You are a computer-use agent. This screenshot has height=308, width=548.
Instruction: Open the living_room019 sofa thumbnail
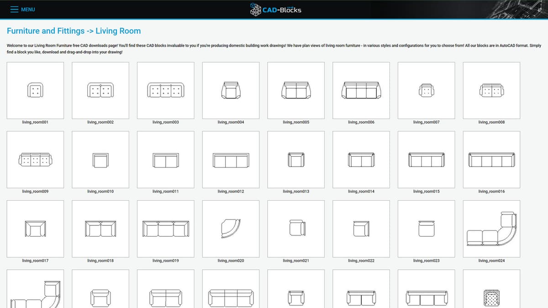tap(166, 229)
